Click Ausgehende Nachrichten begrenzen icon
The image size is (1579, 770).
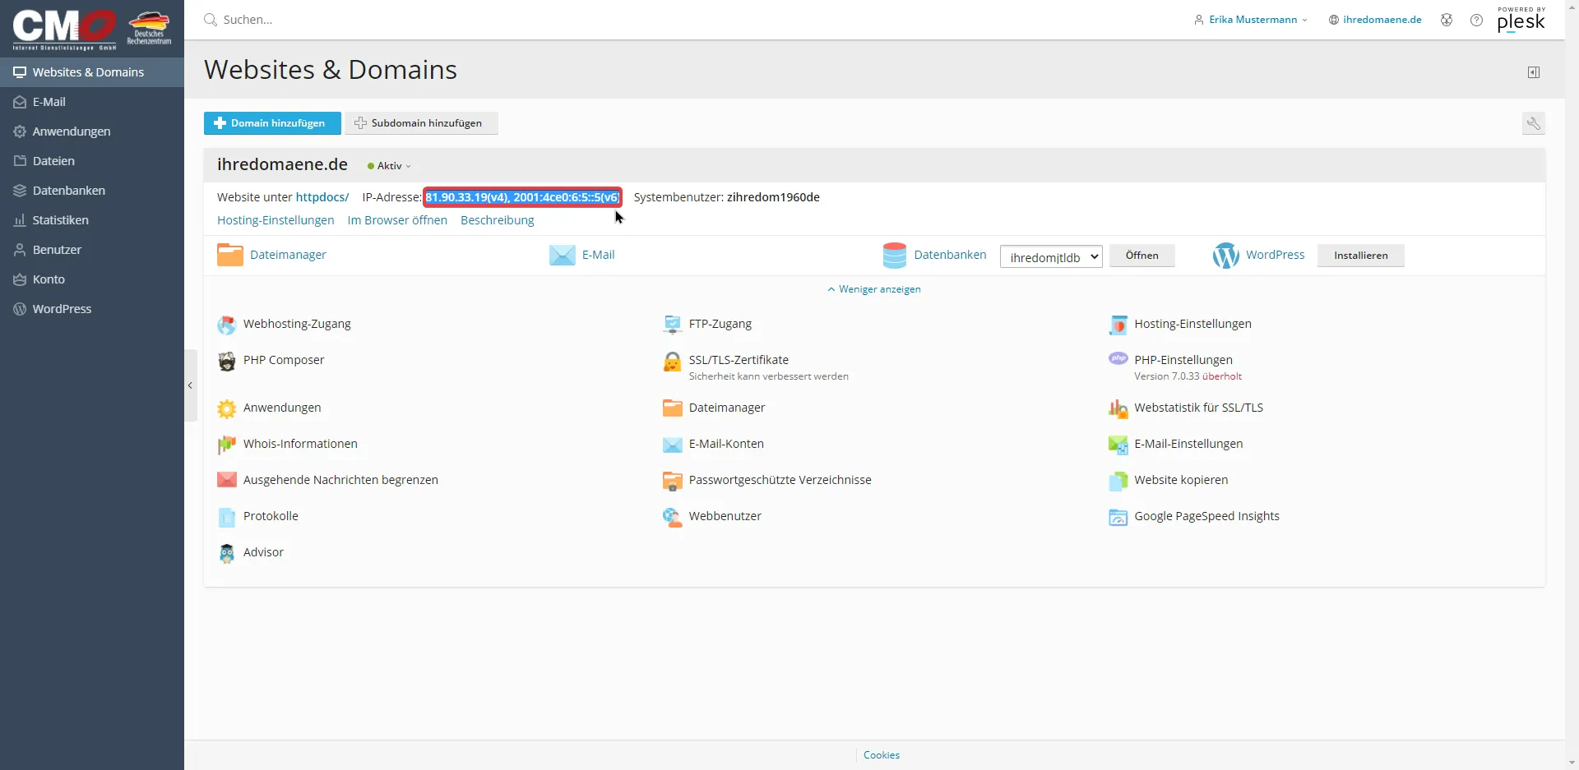tap(227, 480)
